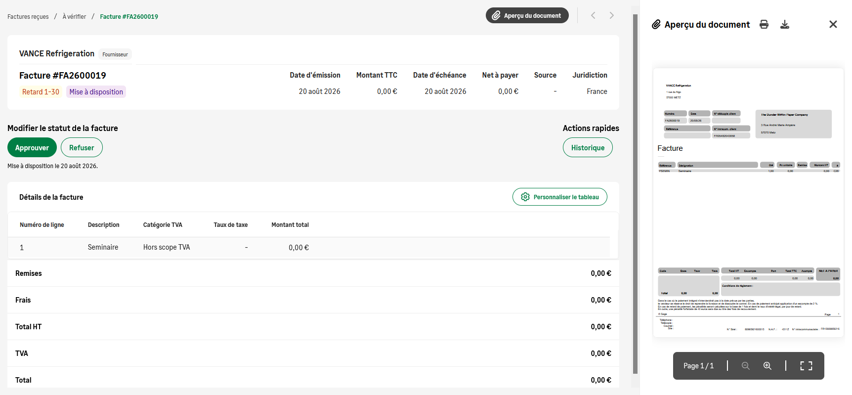
Task: Click the Facture #FA2600019 breadcrumb
Action: click(x=129, y=16)
